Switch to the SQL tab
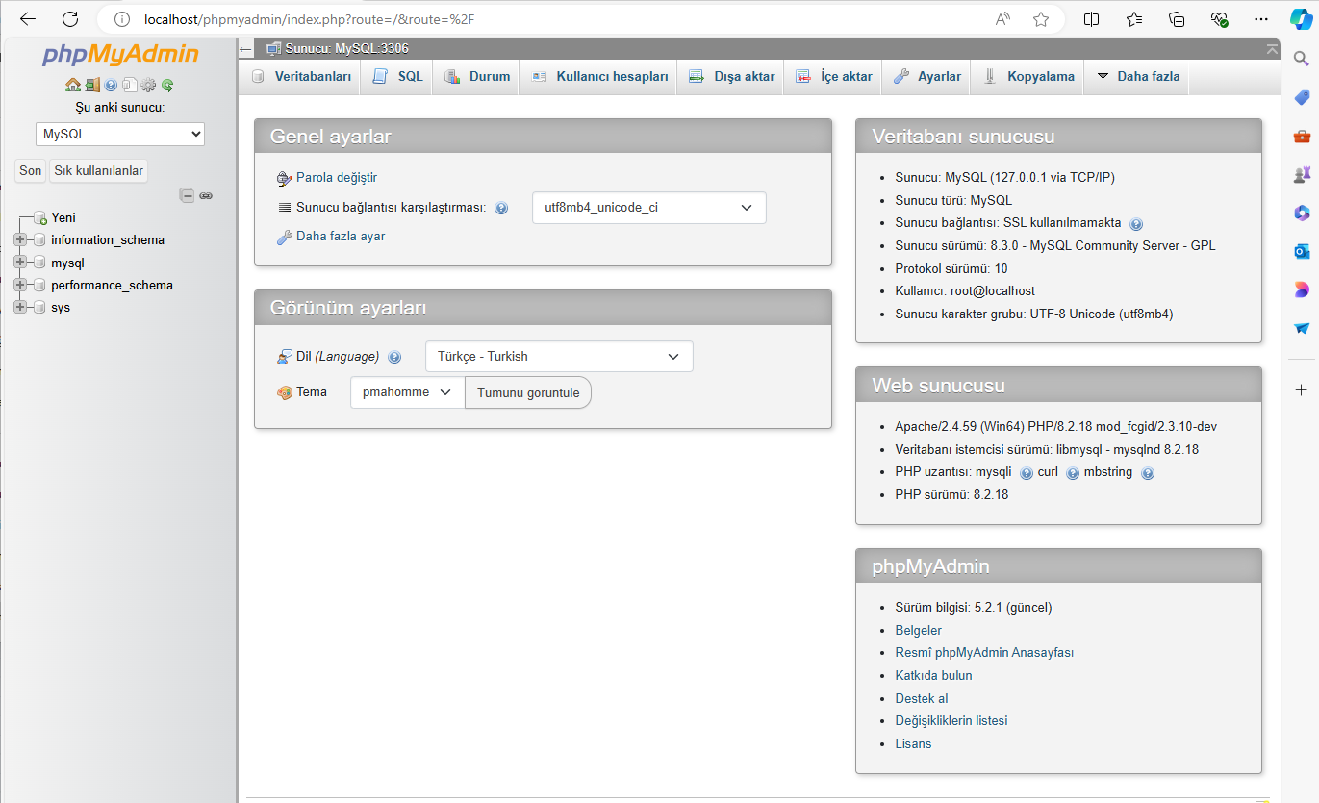Viewport: 1319px width, 803px height. [x=398, y=77]
